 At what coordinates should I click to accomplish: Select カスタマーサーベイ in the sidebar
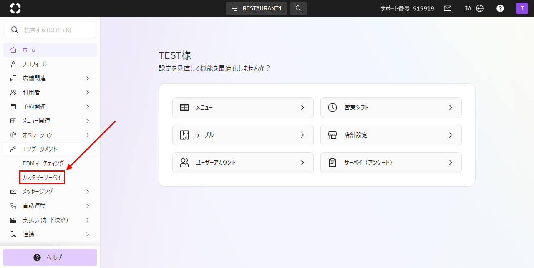click(x=42, y=178)
